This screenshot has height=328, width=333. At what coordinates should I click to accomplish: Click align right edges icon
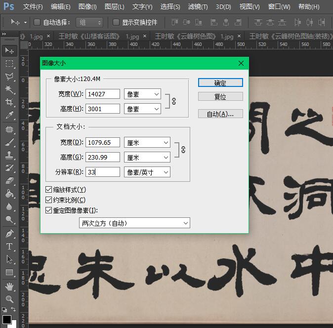(238, 22)
